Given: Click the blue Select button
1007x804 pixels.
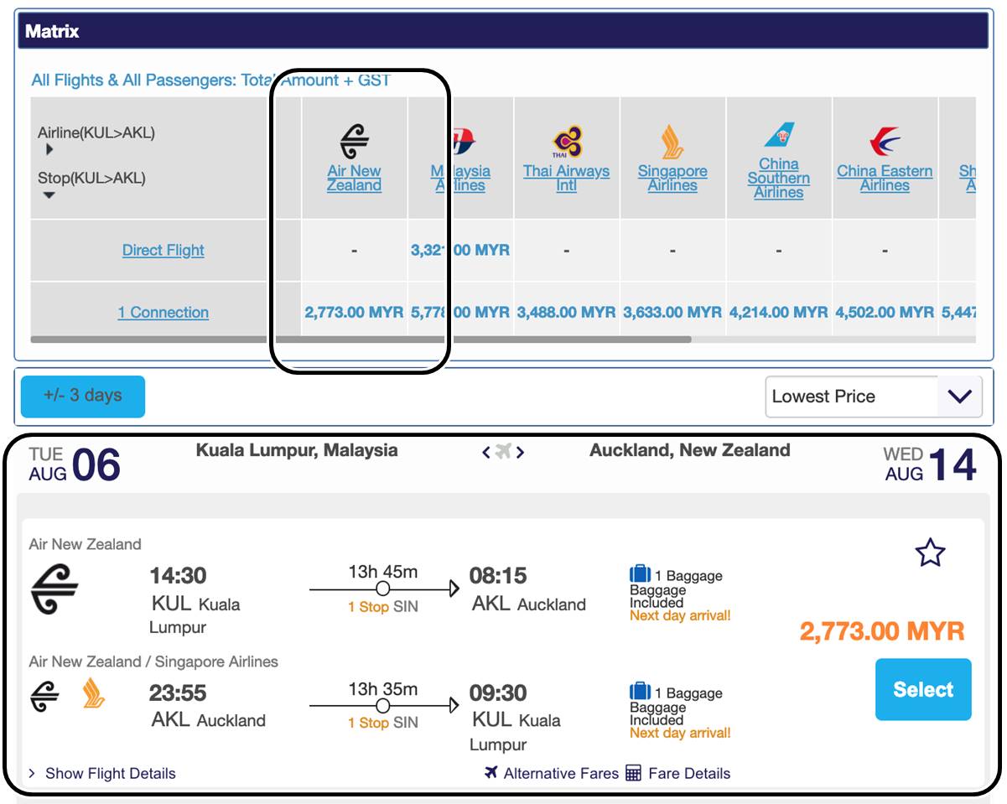Looking at the screenshot, I should 923,689.
